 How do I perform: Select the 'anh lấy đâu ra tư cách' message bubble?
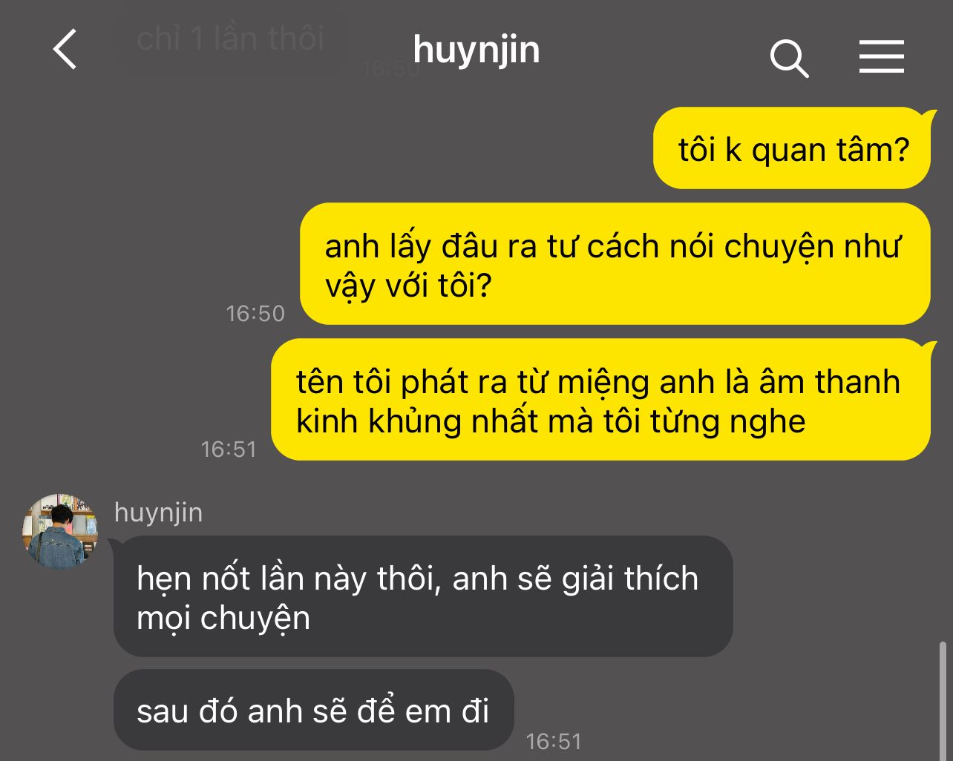click(615, 264)
